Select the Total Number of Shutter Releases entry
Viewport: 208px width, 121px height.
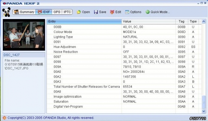87,87
